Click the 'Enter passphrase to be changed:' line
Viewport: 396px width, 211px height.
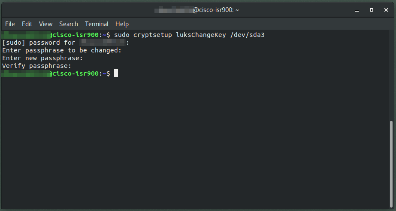tap(62, 50)
